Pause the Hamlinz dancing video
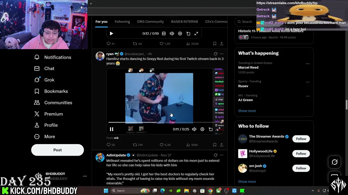 111,129
